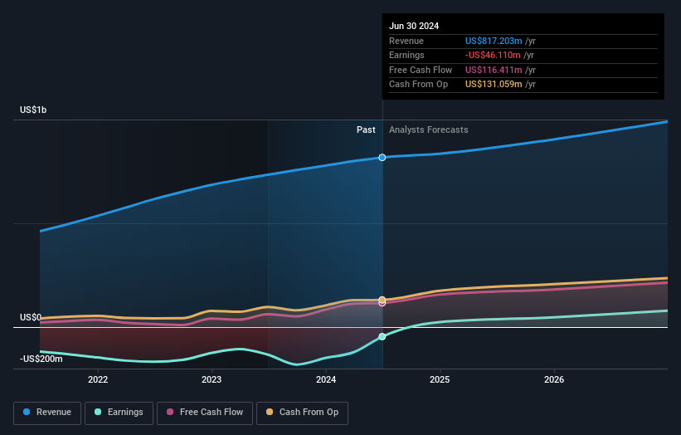Toggle the Earnings legend button
This screenshot has height=435, width=681.
click(119, 413)
